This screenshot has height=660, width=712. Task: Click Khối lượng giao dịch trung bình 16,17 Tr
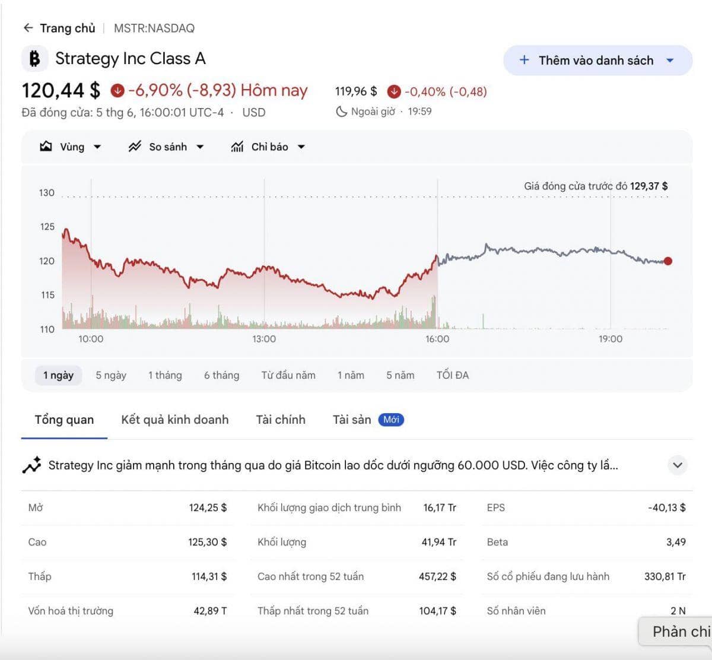click(440, 508)
